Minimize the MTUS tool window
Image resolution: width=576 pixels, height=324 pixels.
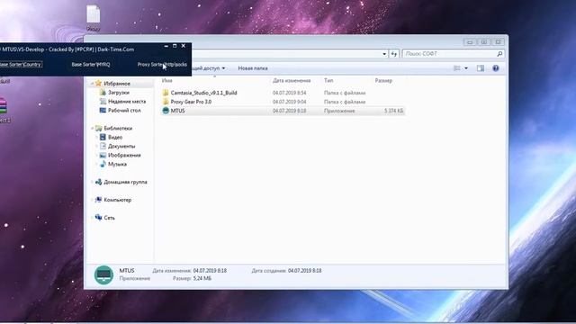pos(166,46)
